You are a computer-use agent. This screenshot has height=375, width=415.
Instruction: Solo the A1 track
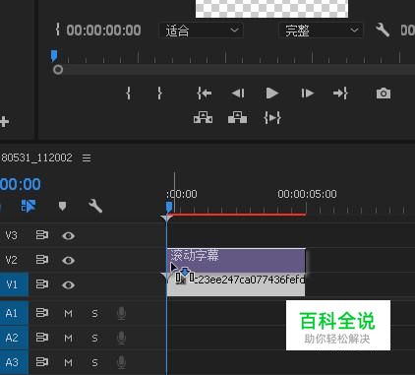(94, 314)
